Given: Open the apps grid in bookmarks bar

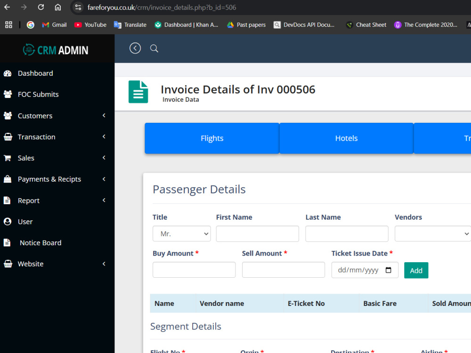Looking at the screenshot, I should click(8, 25).
